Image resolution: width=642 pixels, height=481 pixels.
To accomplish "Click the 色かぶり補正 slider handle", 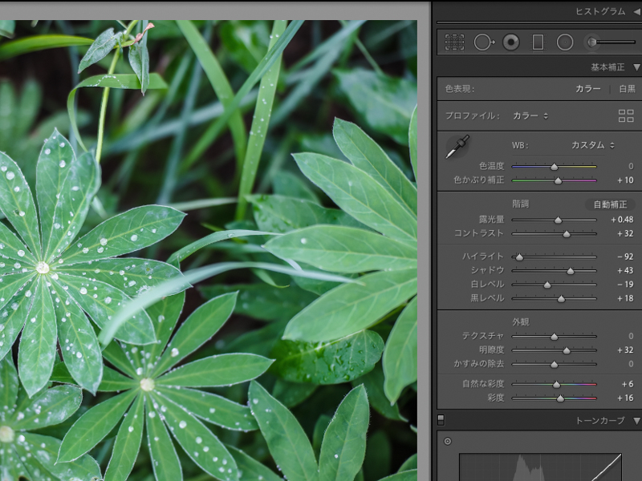I will pyautogui.click(x=558, y=180).
